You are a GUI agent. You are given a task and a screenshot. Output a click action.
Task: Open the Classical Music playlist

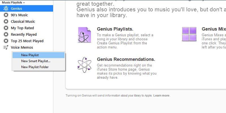point(23,21)
